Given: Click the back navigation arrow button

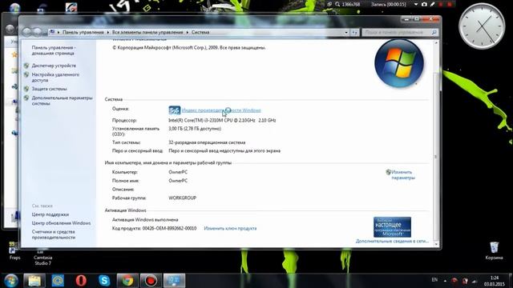Looking at the screenshot, I should 26,32.
